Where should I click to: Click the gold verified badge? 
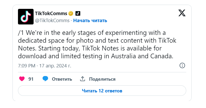tap(71, 14)
